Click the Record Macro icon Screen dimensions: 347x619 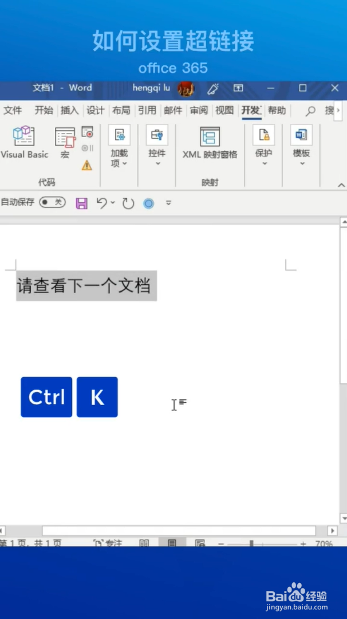[x=87, y=132]
